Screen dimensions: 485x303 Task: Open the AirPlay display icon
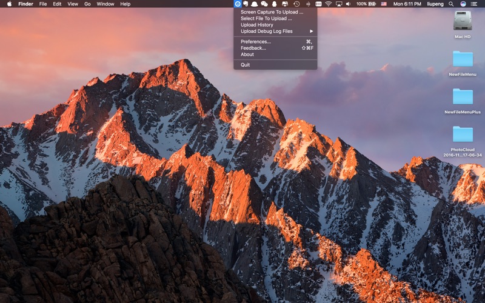click(339, 4)
